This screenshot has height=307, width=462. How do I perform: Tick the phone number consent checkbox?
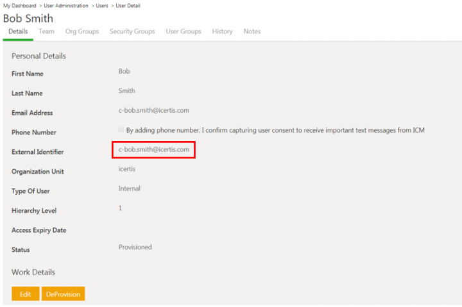point(121,129)
